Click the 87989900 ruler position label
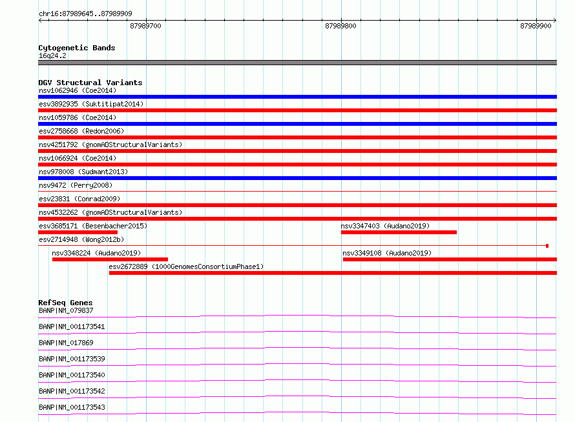575x422 pixels. tap(536, 26)
